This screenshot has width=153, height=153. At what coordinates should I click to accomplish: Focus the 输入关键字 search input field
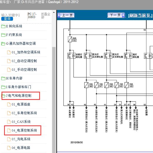tap(10, 15)
